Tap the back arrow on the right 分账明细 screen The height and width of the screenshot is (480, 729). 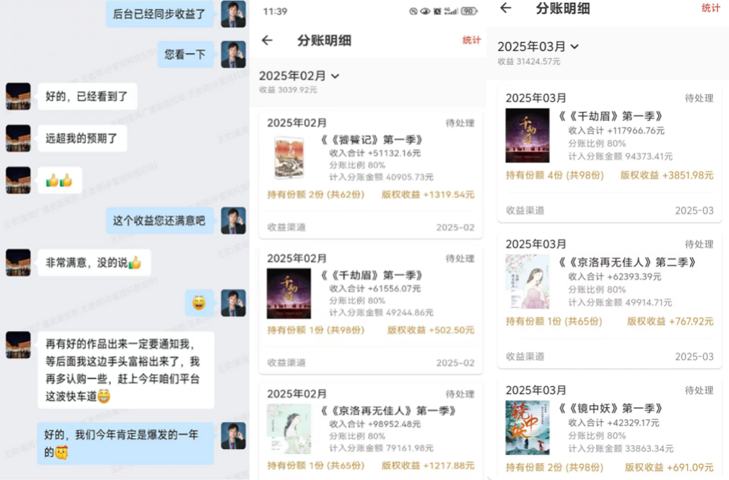[506, 8]
